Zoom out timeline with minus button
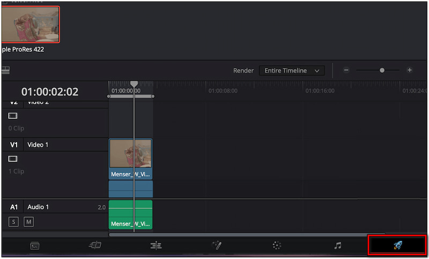Screen dimensions: 429x259 pyautogui.click(x=346, y=70)
